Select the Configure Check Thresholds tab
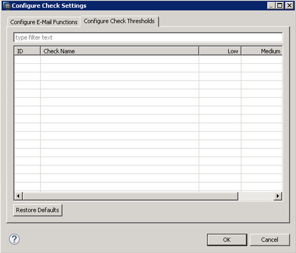The width and height of the screenshot is (296, 253). 119,21
